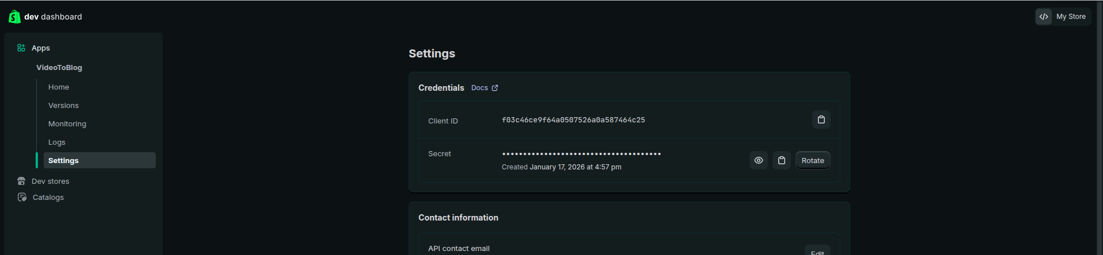Open the My Store switcher
Screen dimensions: 1103x255
pos(1063,17)
